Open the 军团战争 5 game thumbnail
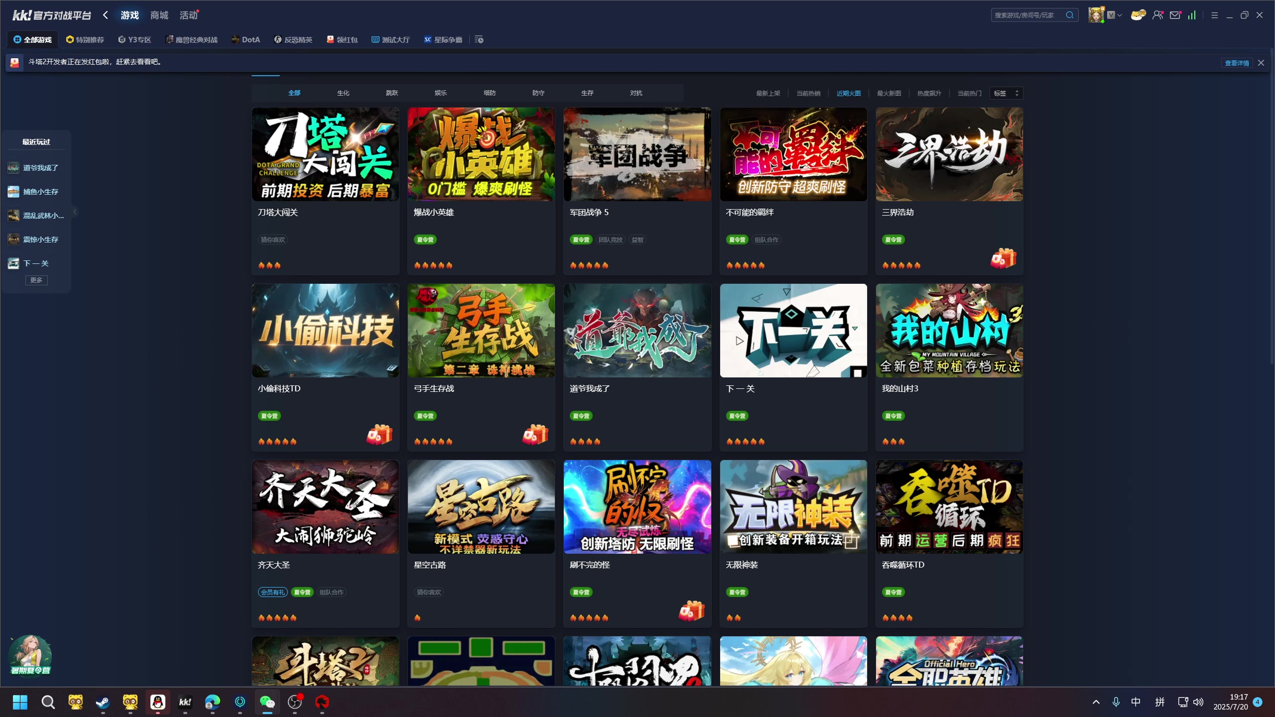Image resolution: width=1275 pixels, height=717 pixels. point(637,154)
